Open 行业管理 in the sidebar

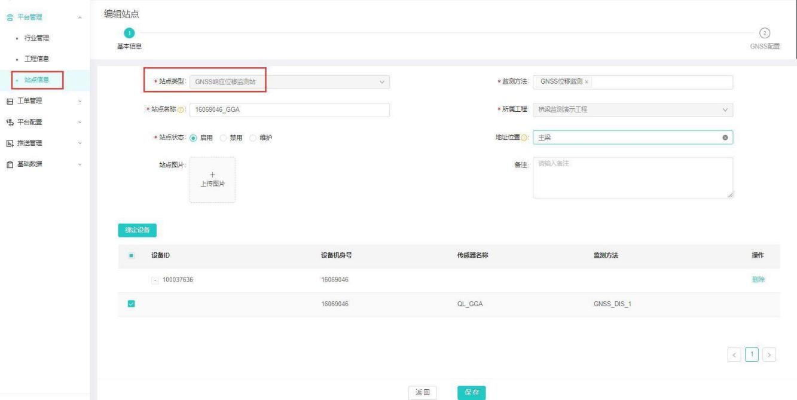click(36, 38)
